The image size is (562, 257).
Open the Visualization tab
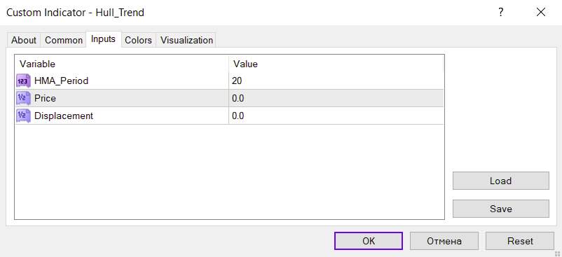point(186,40)
